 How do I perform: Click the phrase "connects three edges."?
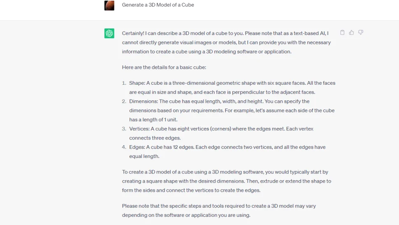click(155, 138)
